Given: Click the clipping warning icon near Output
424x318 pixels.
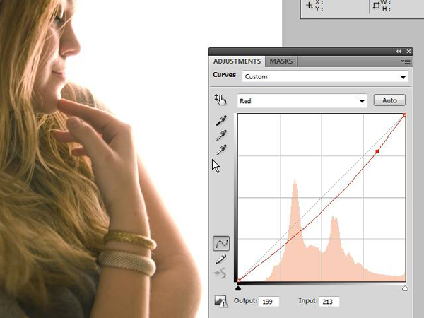Looking at the screenshot, I should [x=222, y=302].
